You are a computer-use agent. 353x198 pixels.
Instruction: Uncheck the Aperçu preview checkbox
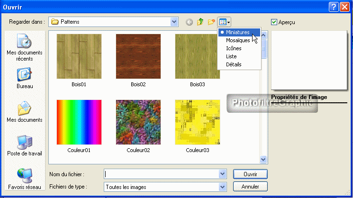tap(274, 22)
